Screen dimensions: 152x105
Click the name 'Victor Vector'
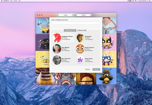click(x=89, y=59)
